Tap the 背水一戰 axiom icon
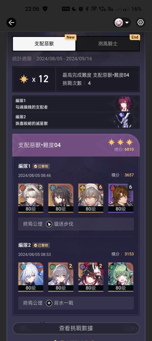152x341 pixels. click(x=49, y=303)
